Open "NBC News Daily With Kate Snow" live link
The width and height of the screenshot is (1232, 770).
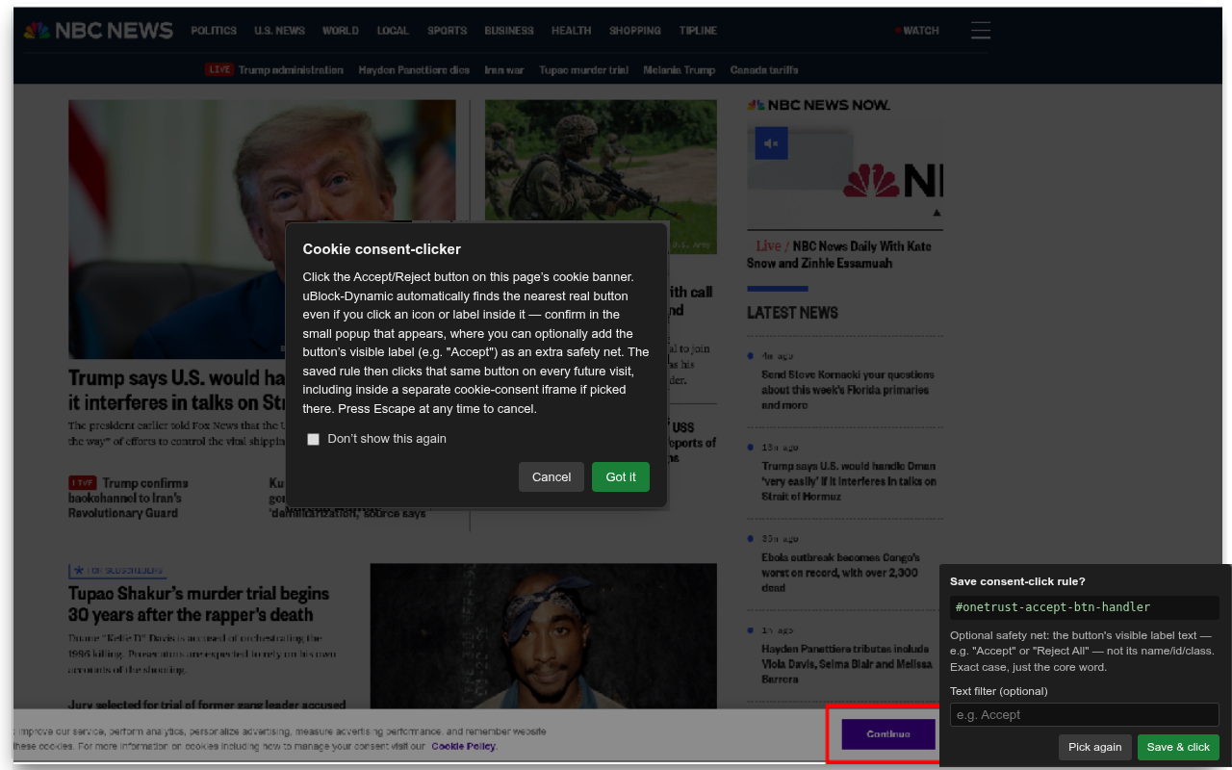click(839, 254)
